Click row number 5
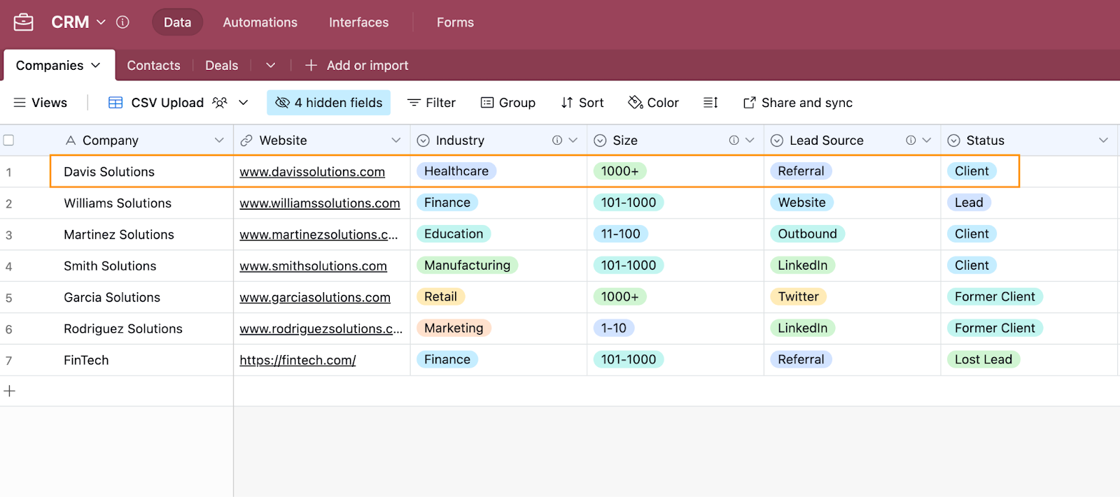 [x=9, y=298]
